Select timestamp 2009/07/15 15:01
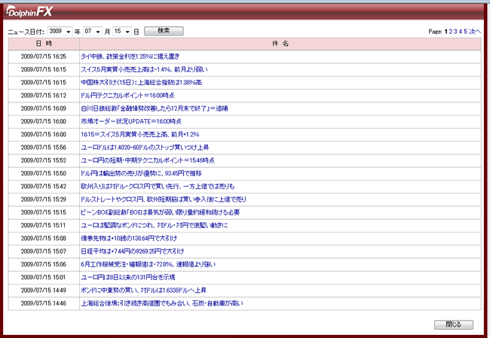This screenshot has width=490, height=338. tap(44, 277)
